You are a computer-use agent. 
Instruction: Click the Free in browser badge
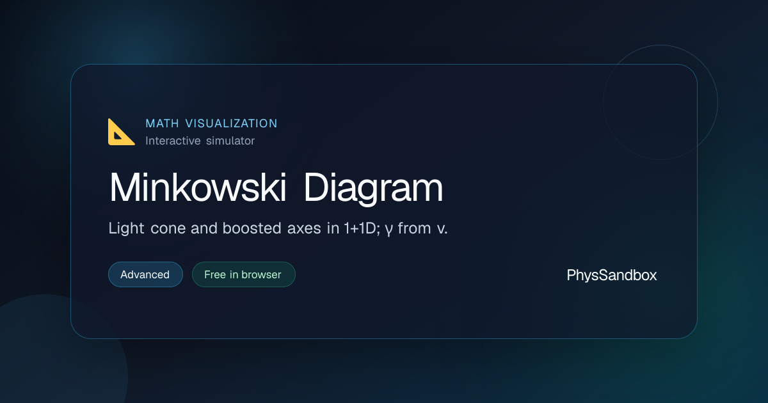(x=243, y=274)
